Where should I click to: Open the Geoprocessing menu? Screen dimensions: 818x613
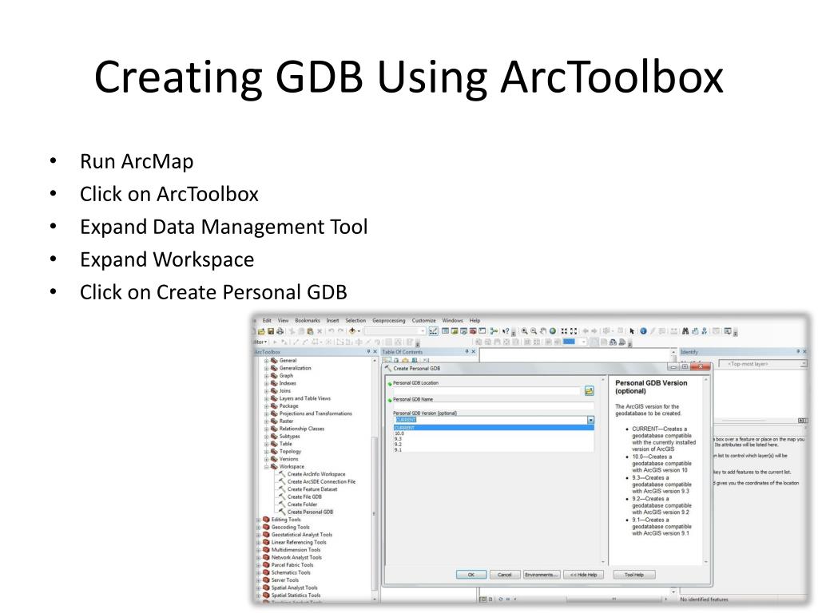click(x=389, y=321)
